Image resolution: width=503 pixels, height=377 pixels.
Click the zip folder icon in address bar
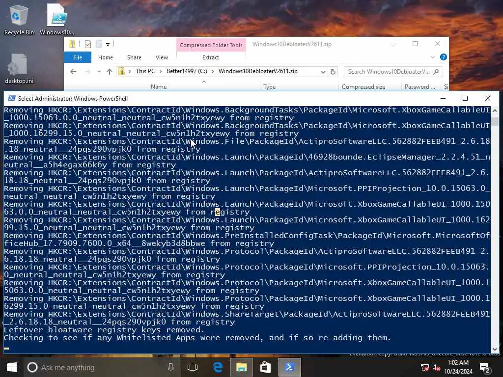point(122,71)
